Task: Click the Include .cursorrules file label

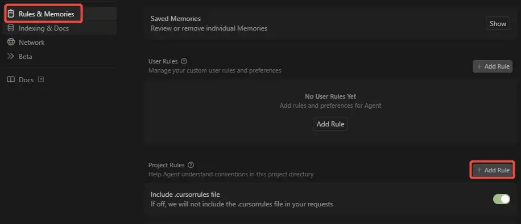Action: point(185,195)
